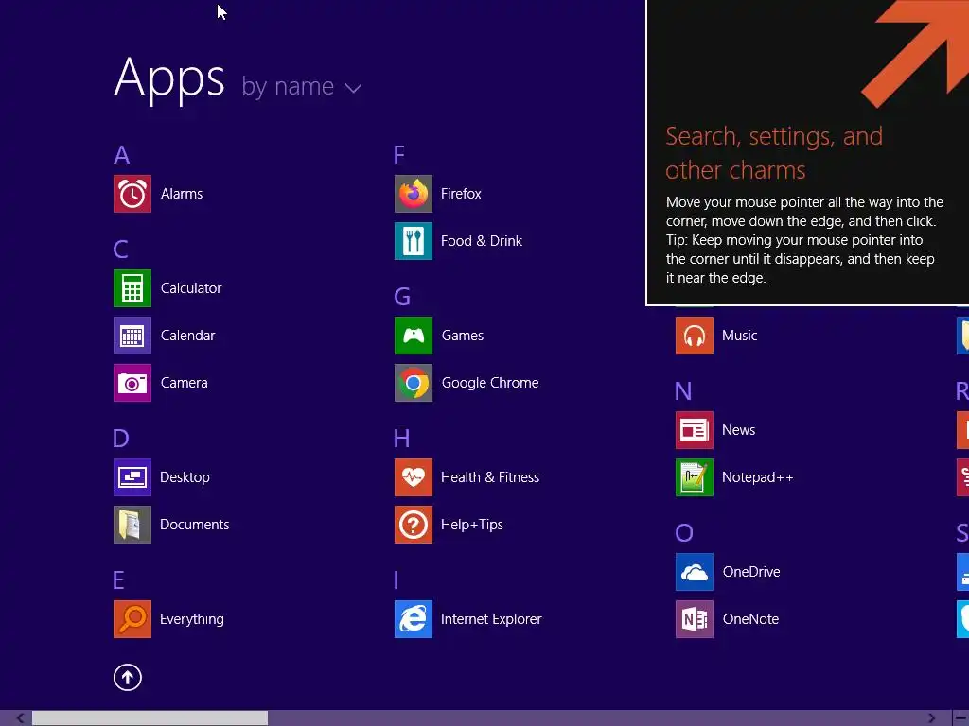Click the 'Alarms' label text

point(182,194)
